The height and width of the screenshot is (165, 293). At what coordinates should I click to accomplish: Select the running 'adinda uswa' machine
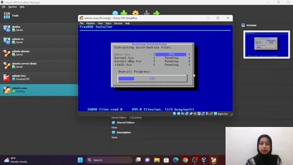click(x=38, y=90)
